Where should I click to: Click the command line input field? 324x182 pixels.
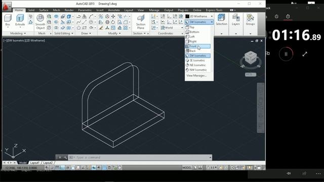(141, 157)
